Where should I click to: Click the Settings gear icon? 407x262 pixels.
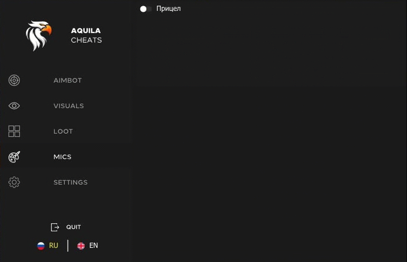(x=14, y=182)
